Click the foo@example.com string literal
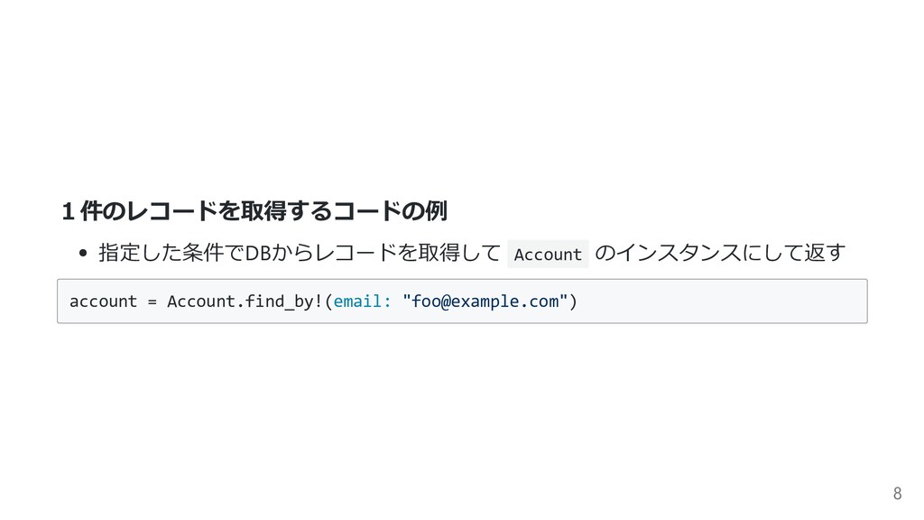Viewport: 924px width, 520px height. point(485,302)
